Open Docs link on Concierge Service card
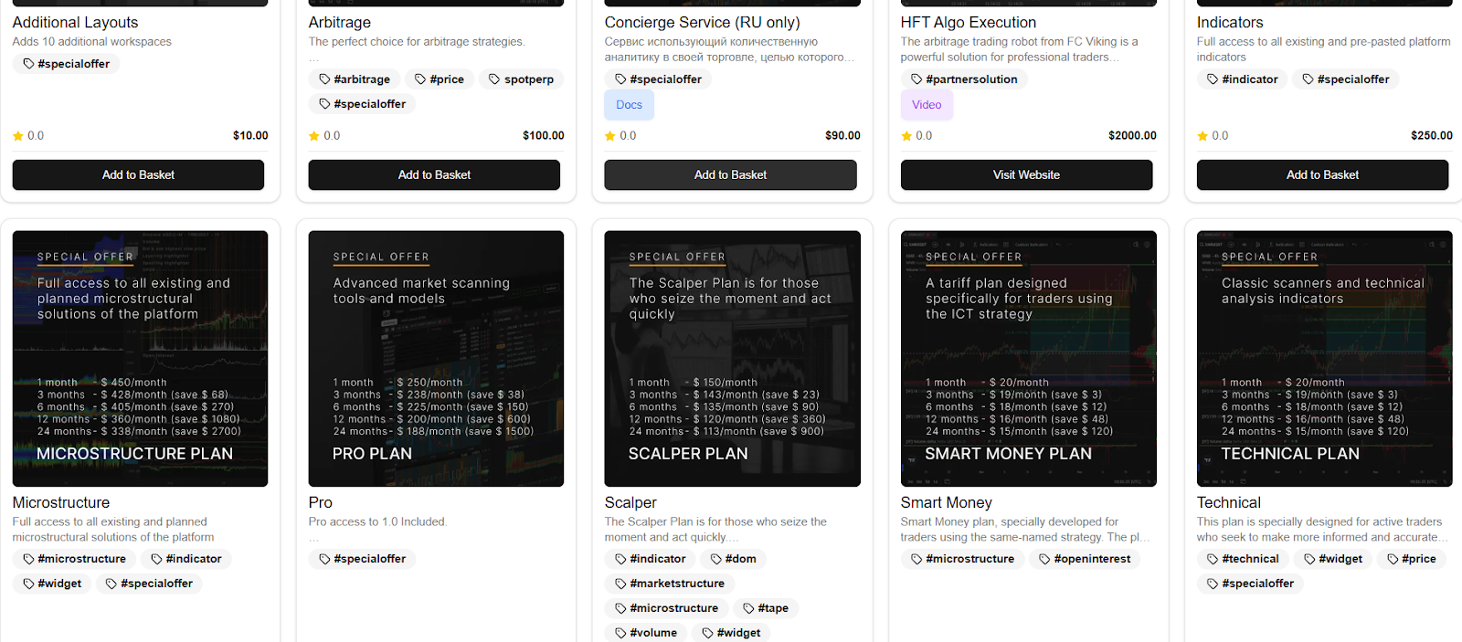The width and height of the screenshot is (1462, 642). click(629, 105)
